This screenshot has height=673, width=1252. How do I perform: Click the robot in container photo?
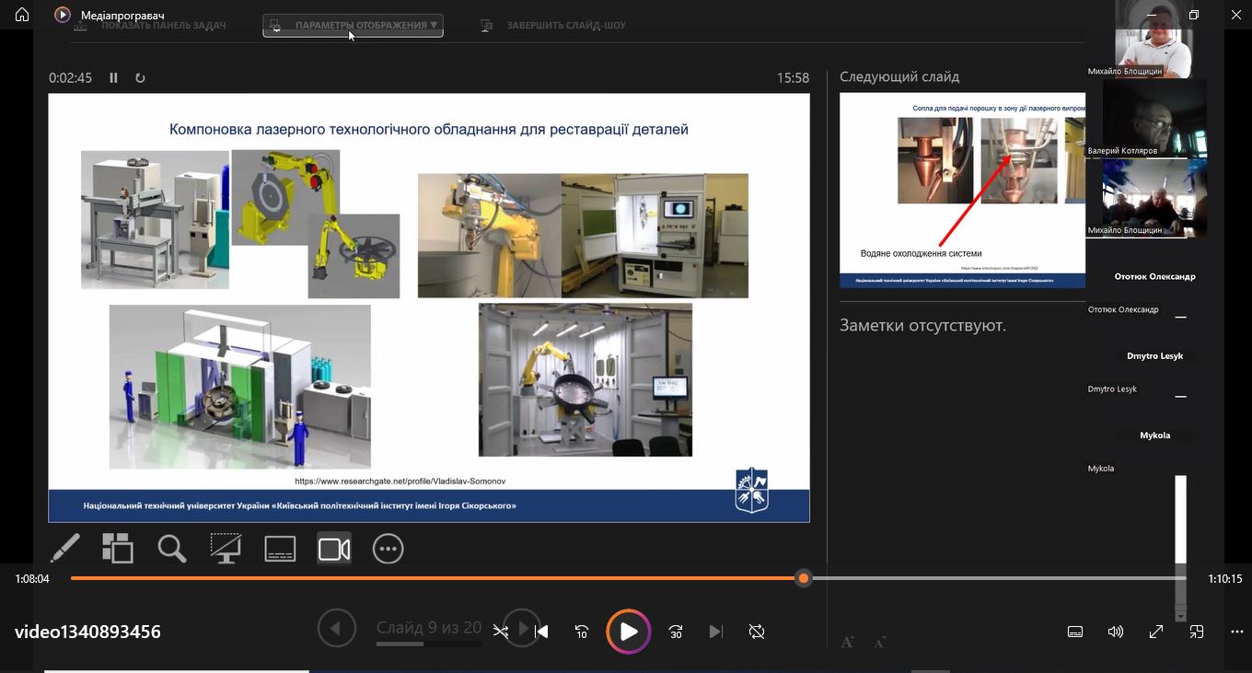pos(585,380)
